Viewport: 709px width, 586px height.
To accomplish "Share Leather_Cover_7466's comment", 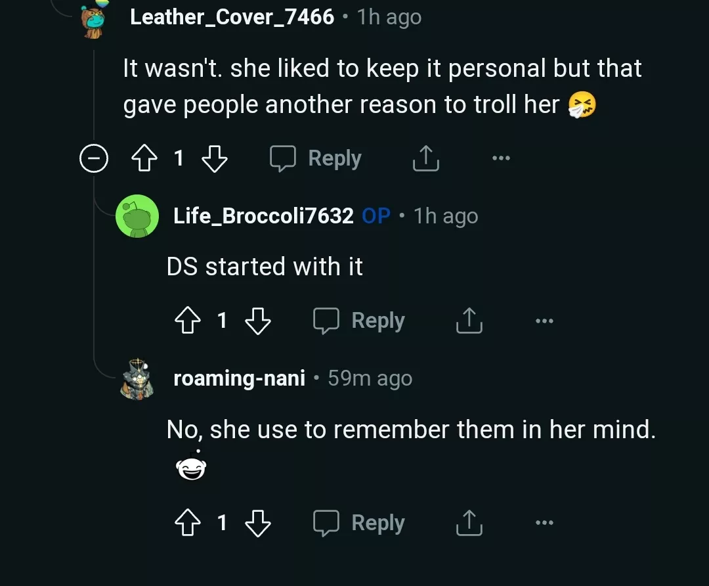I will coord(425,159).
